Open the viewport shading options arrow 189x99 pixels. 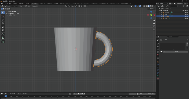tap(154, 6)
